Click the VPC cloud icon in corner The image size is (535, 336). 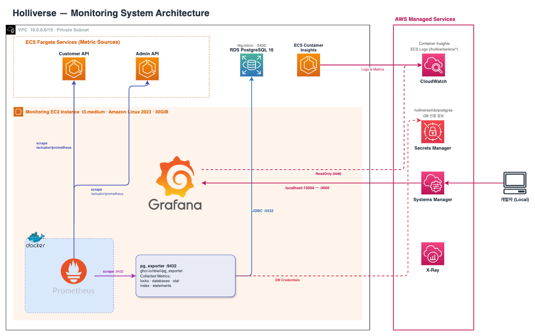pos(11,30)
